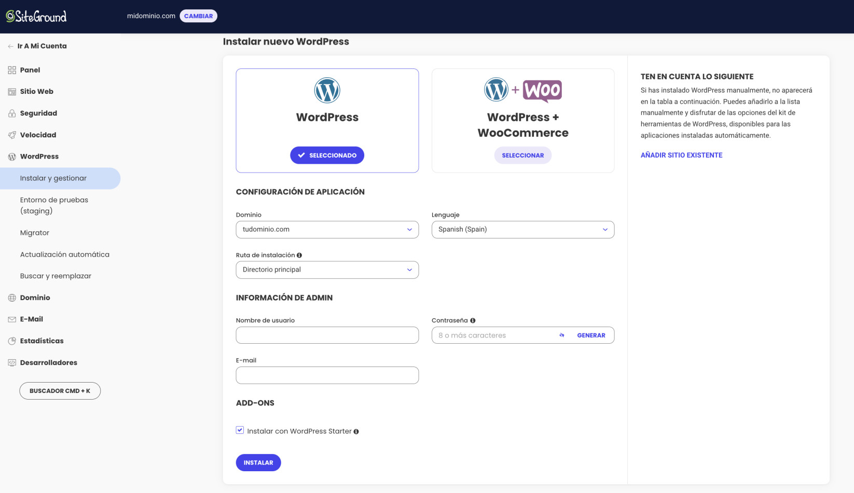Image resolution: width=854 pixels, height=493 pixels.
Task: Click the AÑADIR SITIO EXISTENTE link
Action: 681,155
